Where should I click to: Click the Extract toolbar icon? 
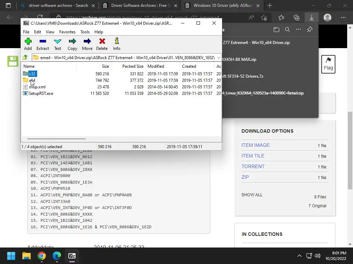[42, 44]
